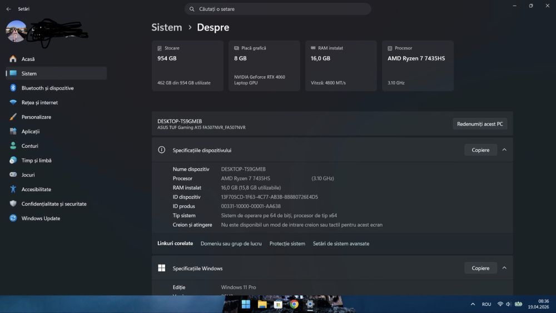Focus the 'Căutați o setare' search box
Screen dimensions: 556x313
pos(277,9)
